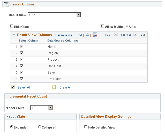Check Allow Multiple Y Axes
This screenshot has width=165, height=136.
click(103, 26)
